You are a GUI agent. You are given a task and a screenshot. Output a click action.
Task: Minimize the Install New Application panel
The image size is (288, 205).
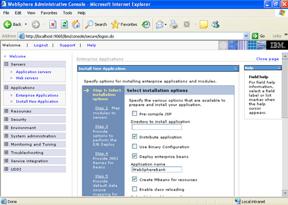[x=236, y=69]
